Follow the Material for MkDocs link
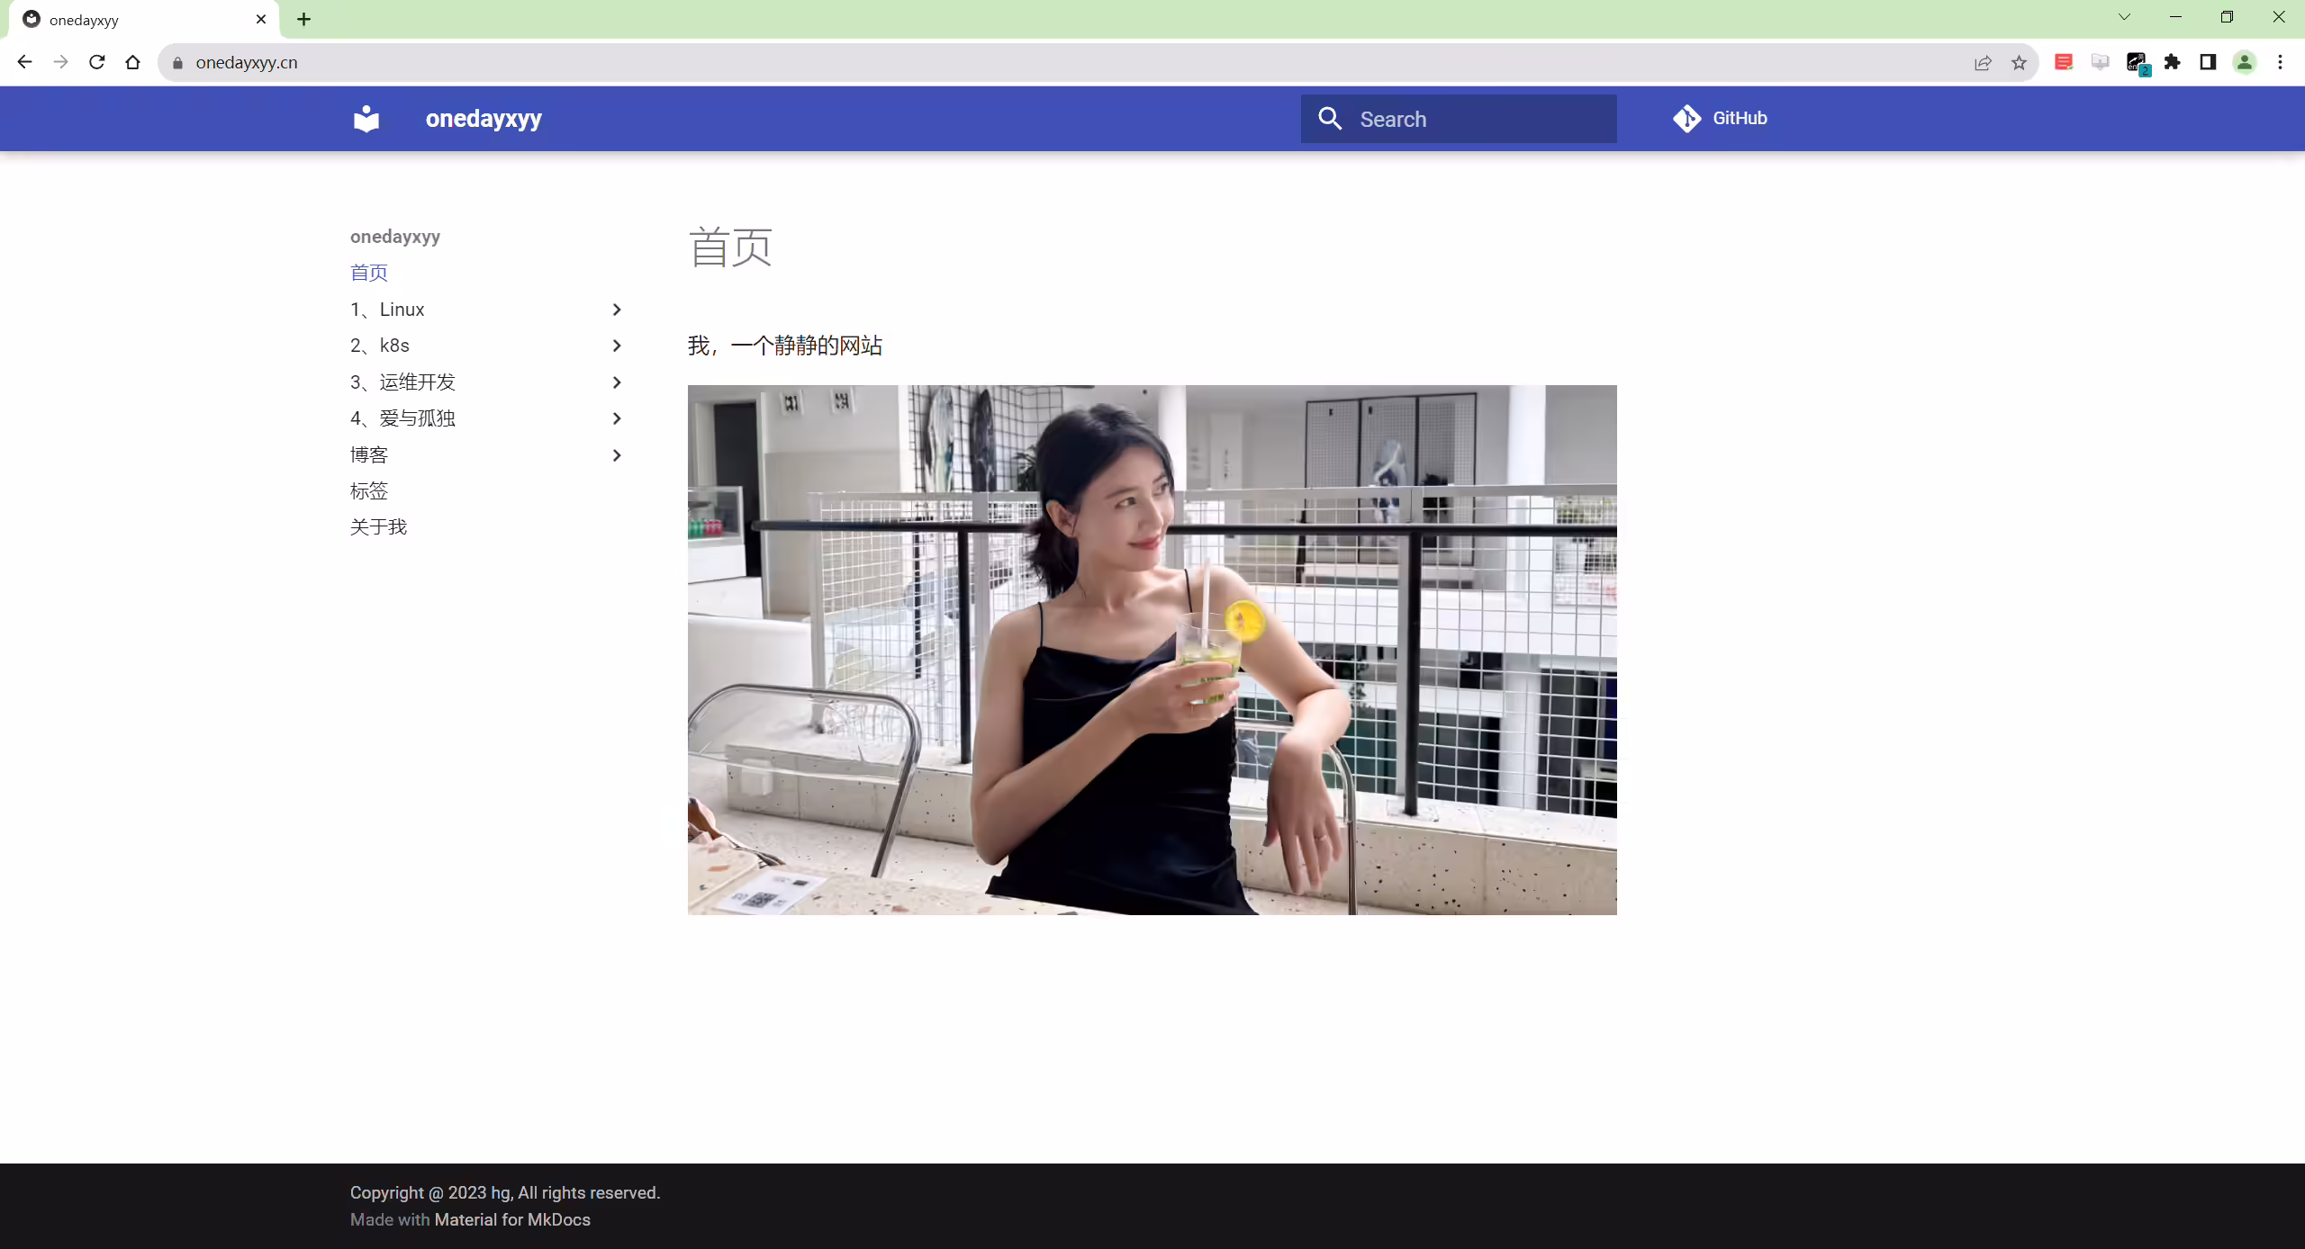The image size is (2305, 1249). click(512, 1219)
